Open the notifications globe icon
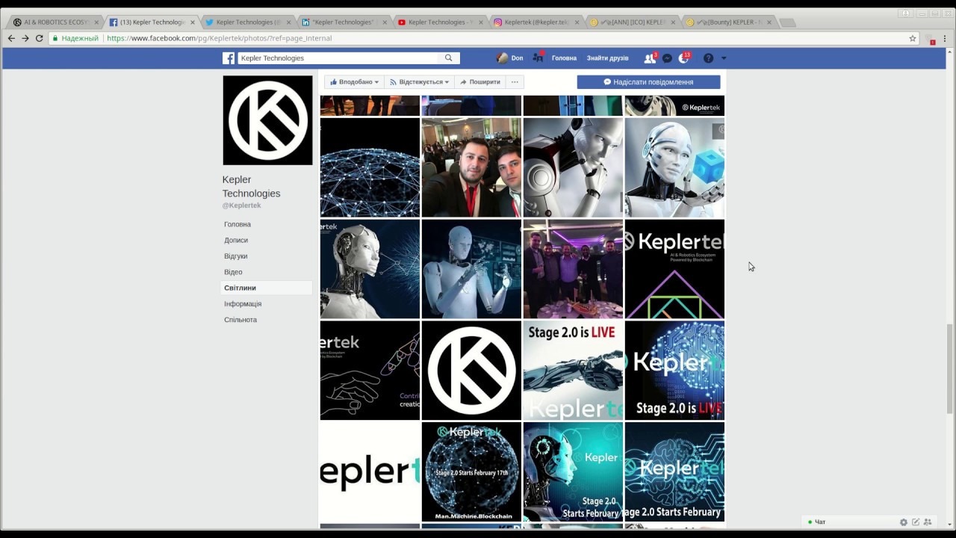The height and width of the screenshot is (538, 956). pos(683,58)
